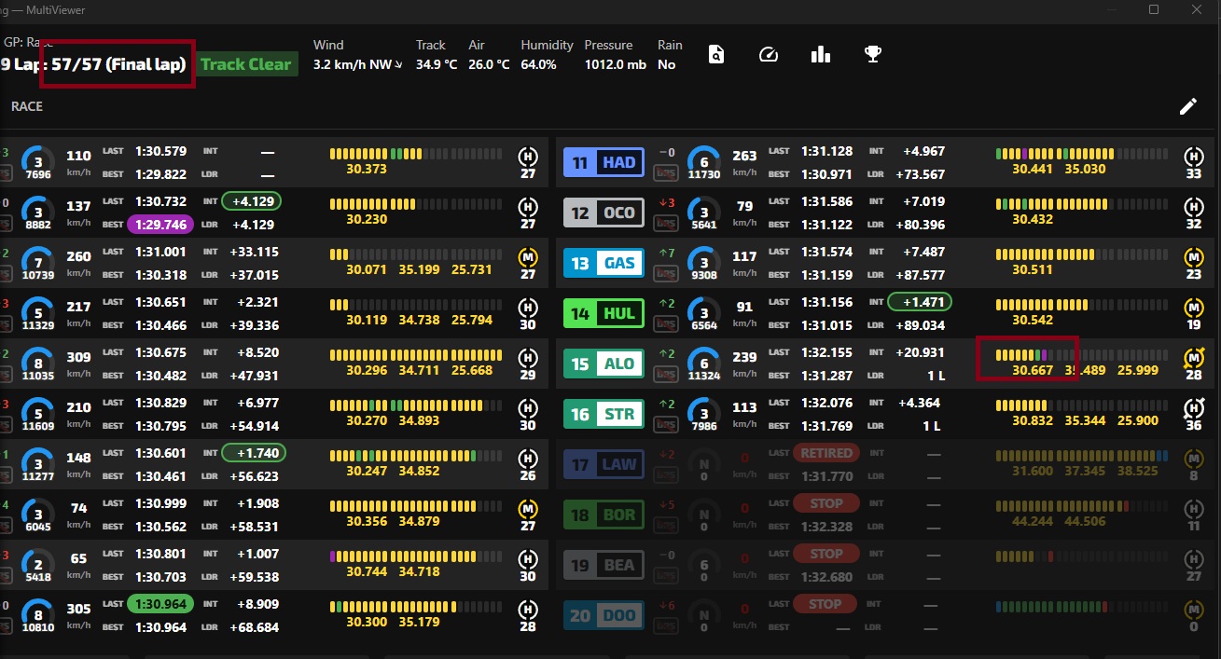Click the pencil edit icon beside RACE

pyautogui.click(x=1188, y=106)
